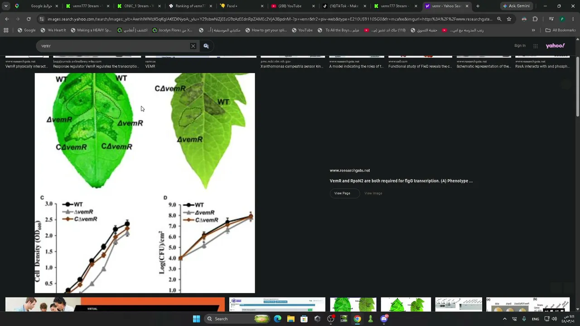580x326 pixels.
Task: Open the ENG language indicator
Action: pos(536,319)
